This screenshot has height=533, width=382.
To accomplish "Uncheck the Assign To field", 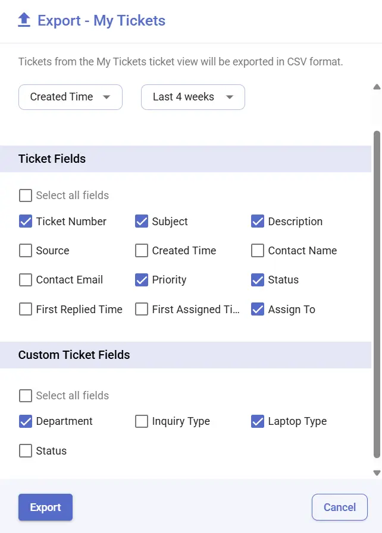I will (x=258, y=309).
